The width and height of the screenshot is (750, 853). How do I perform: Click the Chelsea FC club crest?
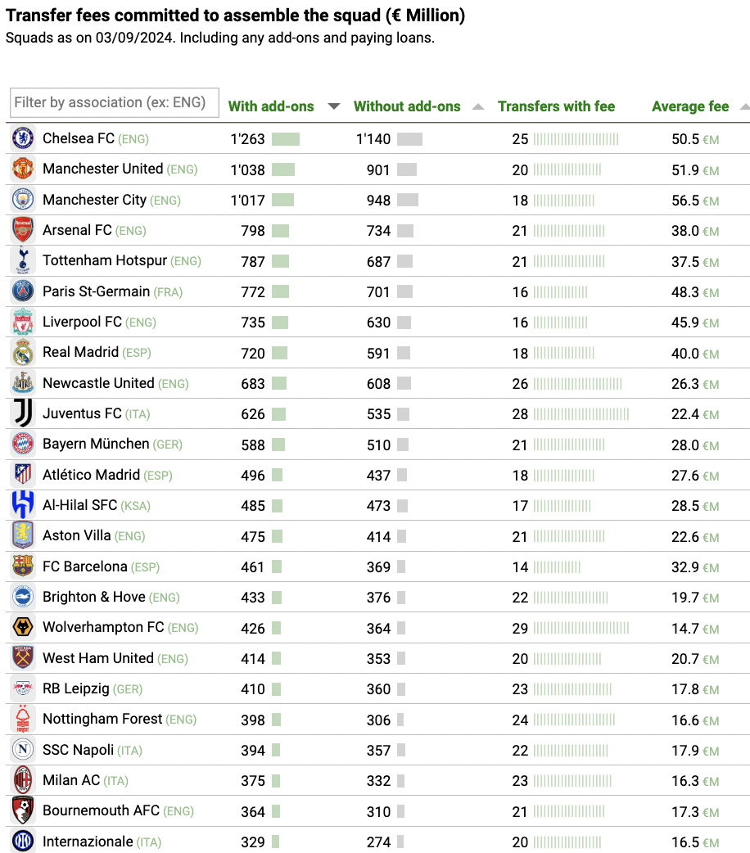click(23, 138)
